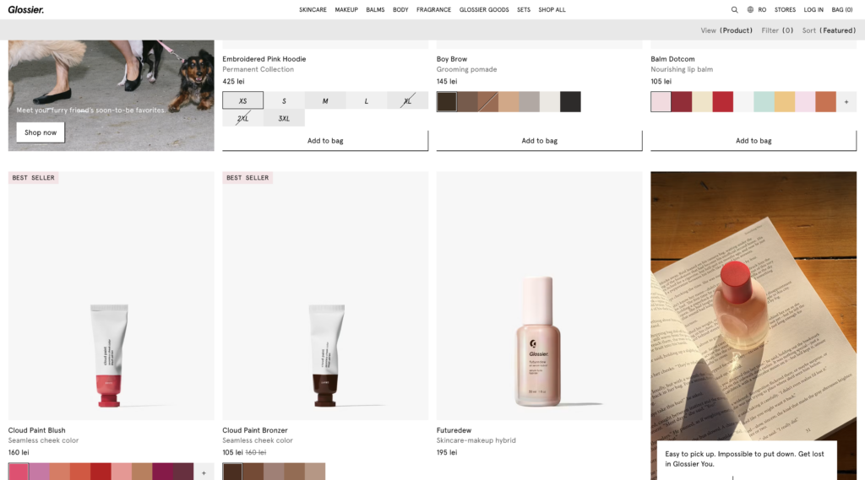Choose size M for the hoodie

[325, 101]
